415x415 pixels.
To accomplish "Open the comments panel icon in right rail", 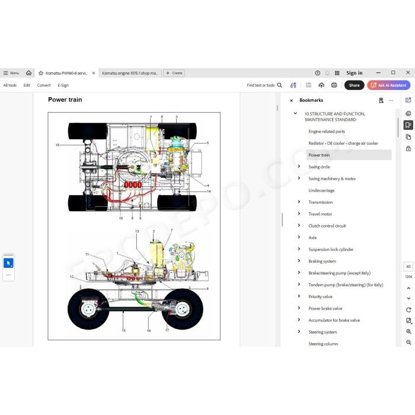I will click(408, 113).
